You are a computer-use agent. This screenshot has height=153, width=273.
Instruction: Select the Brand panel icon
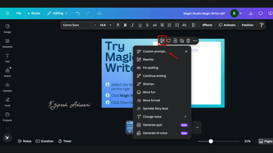[x=7, y=73]
